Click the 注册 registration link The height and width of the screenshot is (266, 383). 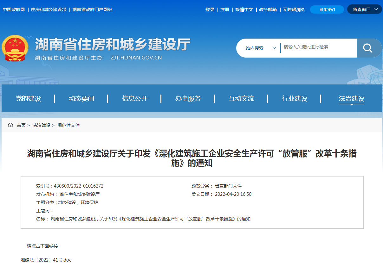(224, 9)
